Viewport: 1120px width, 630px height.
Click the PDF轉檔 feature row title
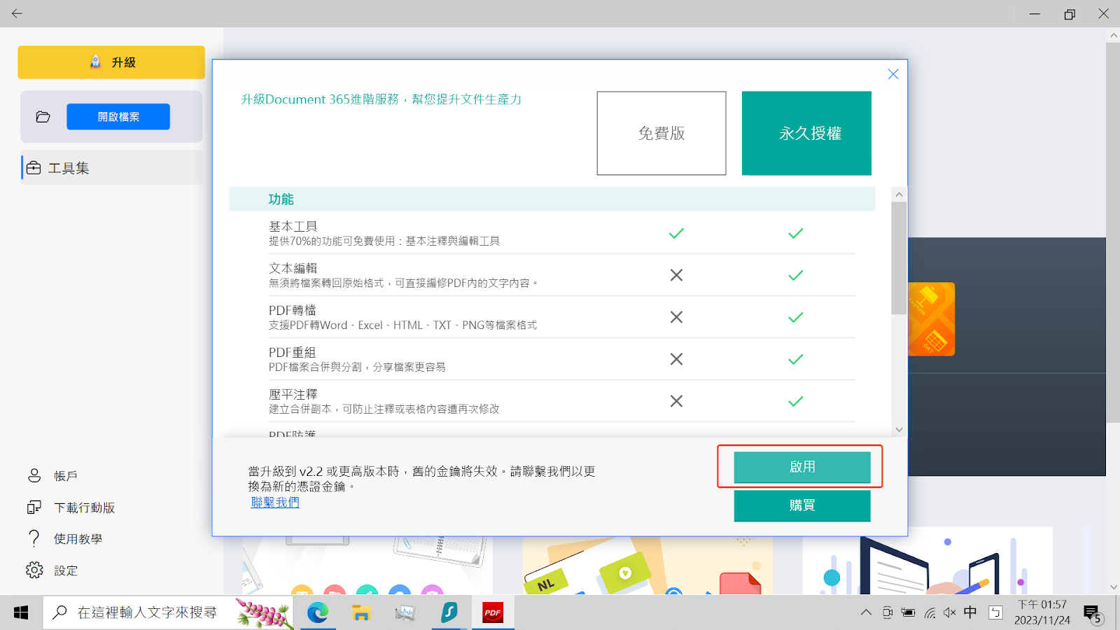tap(293, 310)
